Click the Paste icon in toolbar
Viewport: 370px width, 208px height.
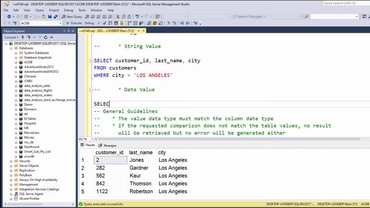click(129, 17)
